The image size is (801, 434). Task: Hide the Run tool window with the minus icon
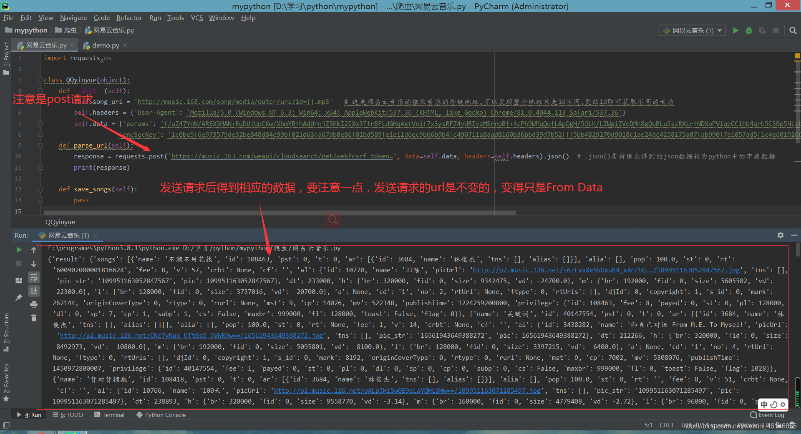pyautogui.click(x=794, y=235)
